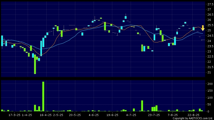Select the 22-8-25 date label
The height and width of the screenshot is (120, 214).
(194, 115)
